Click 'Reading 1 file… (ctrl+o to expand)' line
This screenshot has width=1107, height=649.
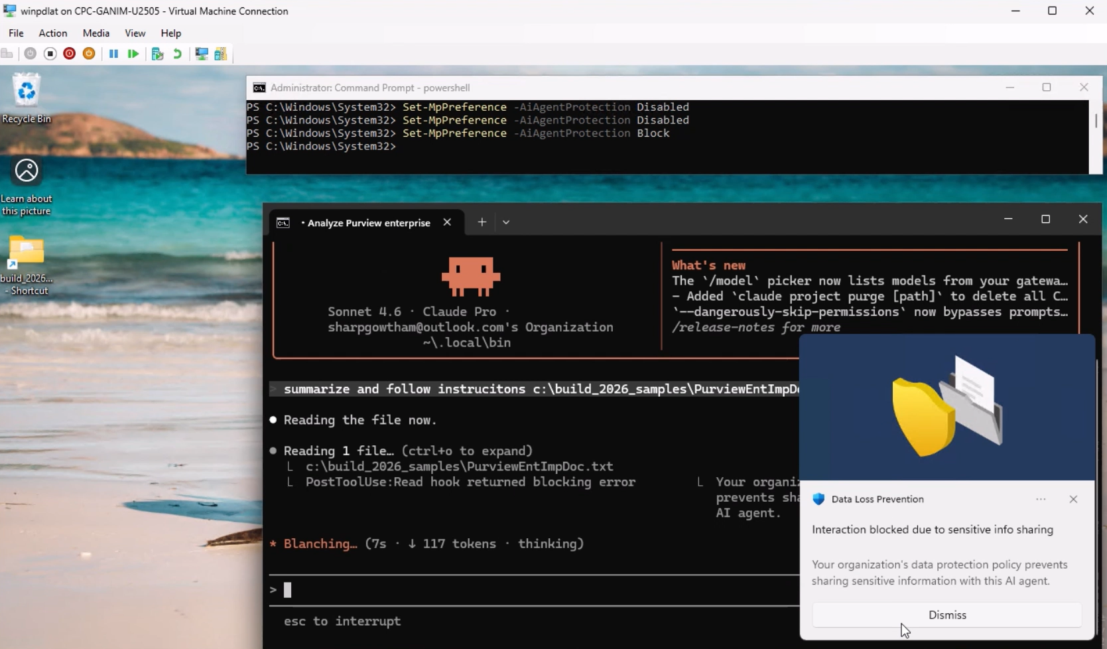[409, 451]
